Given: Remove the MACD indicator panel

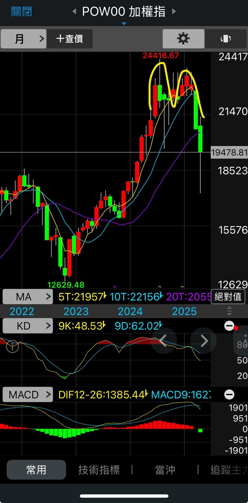Looking at the screenshot, I should tap(229, 394).
